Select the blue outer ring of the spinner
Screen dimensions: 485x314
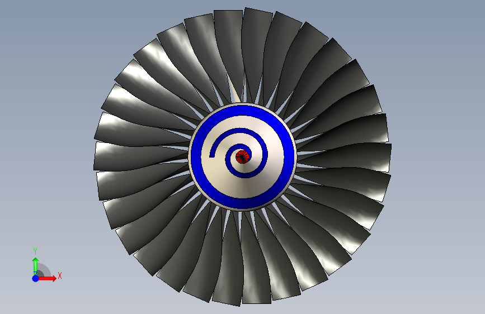pos(243,110)
